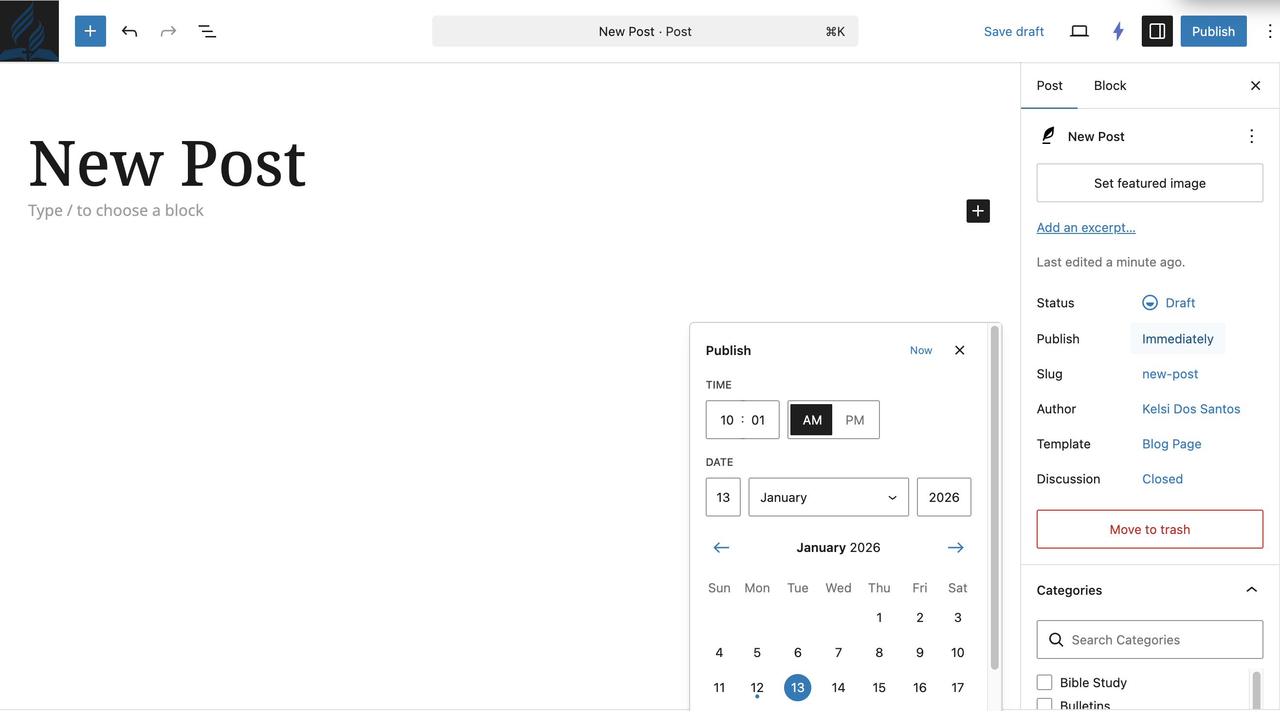The width and height of the screenshot is (1280, 711).
Task: Check the Bible Study category
Action: click(1045, 682)
